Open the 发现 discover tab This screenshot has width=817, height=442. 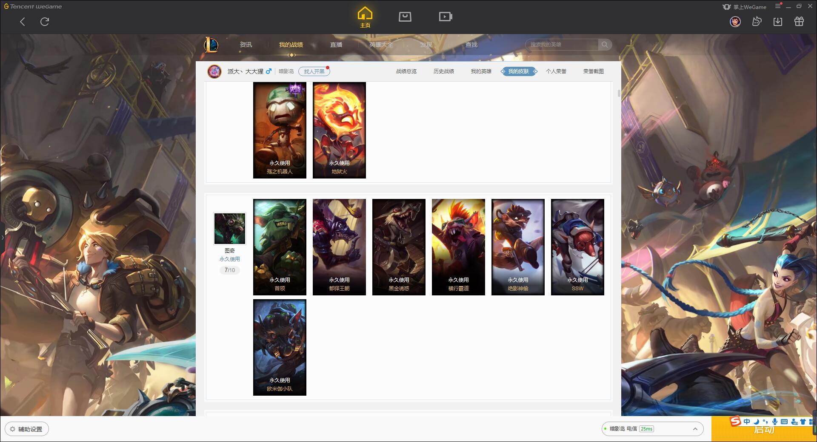click(426, 45)
